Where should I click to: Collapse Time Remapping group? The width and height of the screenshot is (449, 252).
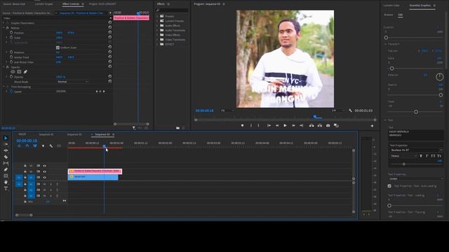pos(4,87)
